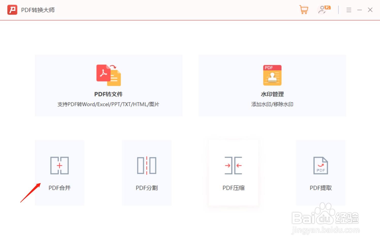380x243 pixels.
Task: Click the split icon with dashed line
Action: coord(146,166)
